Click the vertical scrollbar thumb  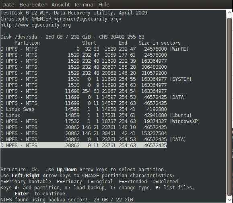[230, 107]
